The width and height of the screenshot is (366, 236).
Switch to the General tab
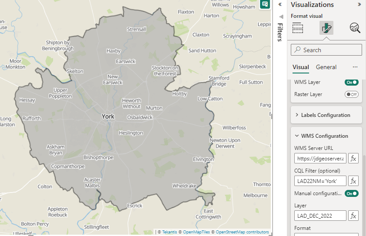click(x=326, y=67)
